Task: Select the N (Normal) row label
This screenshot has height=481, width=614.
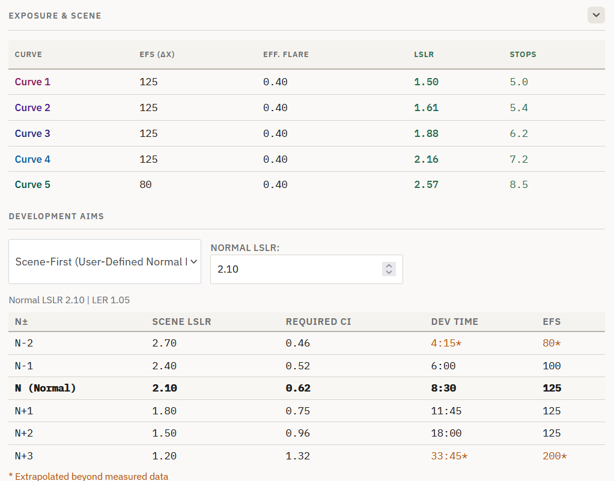Action: click(46, 389)
